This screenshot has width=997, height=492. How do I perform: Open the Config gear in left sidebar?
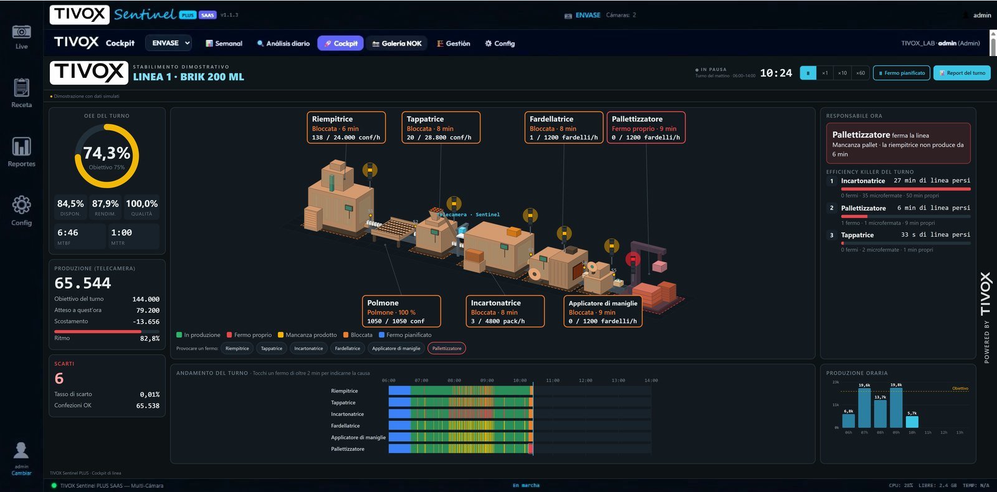click(21, 205)
